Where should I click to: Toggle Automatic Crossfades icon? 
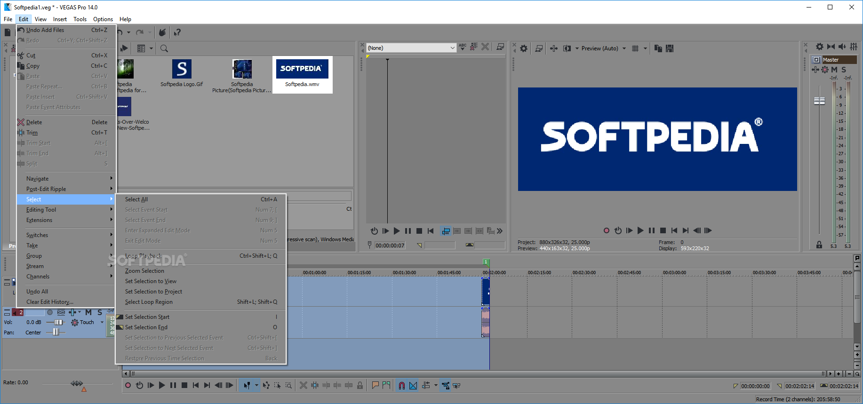tap(413, 385)
